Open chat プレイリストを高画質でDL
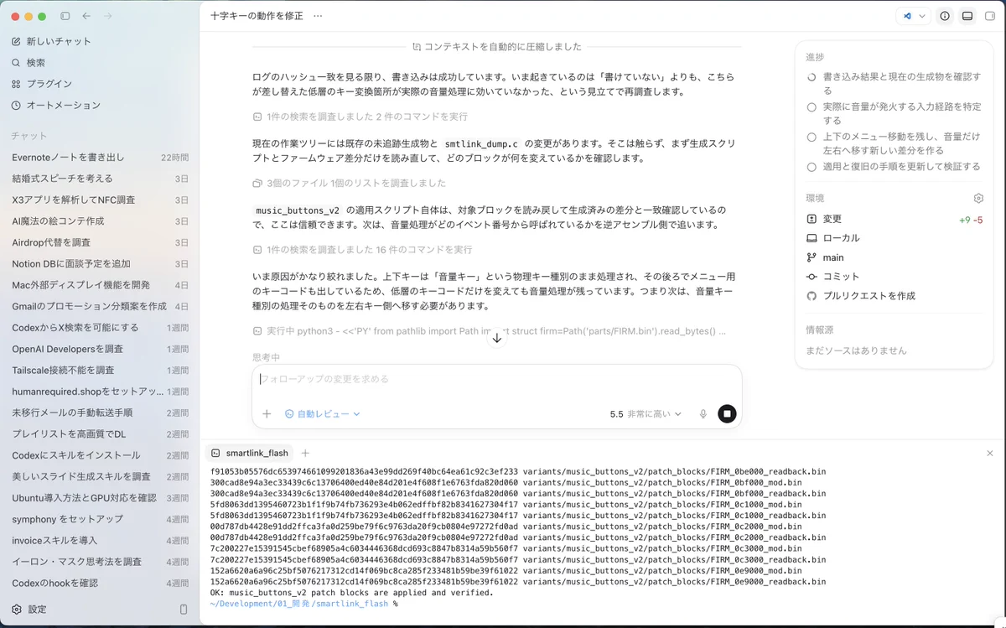This screenshot has height=628, width=1006. tap(100, 433)
